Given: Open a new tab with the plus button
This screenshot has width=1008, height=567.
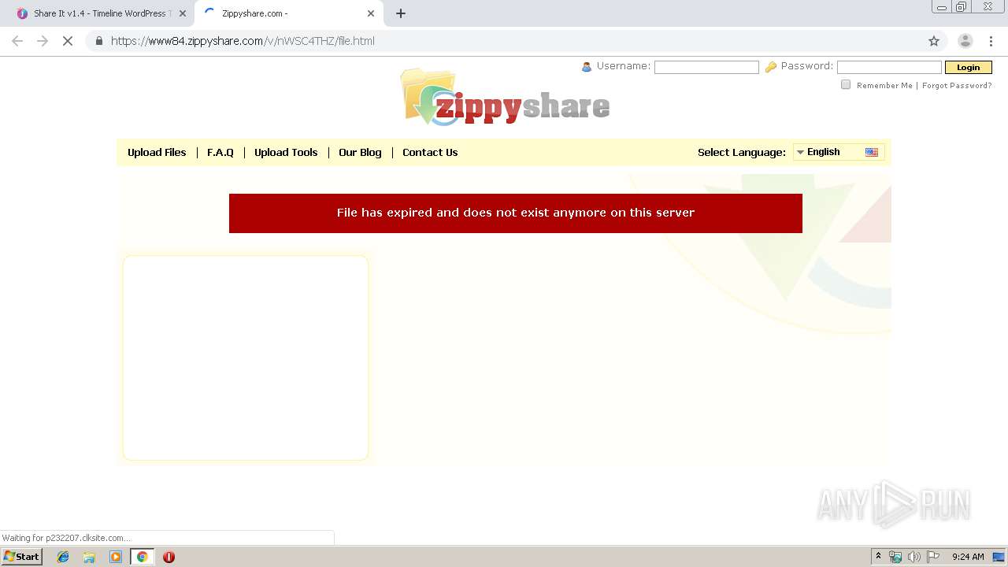Looking at the screenshot, I should tap(401, 13).
